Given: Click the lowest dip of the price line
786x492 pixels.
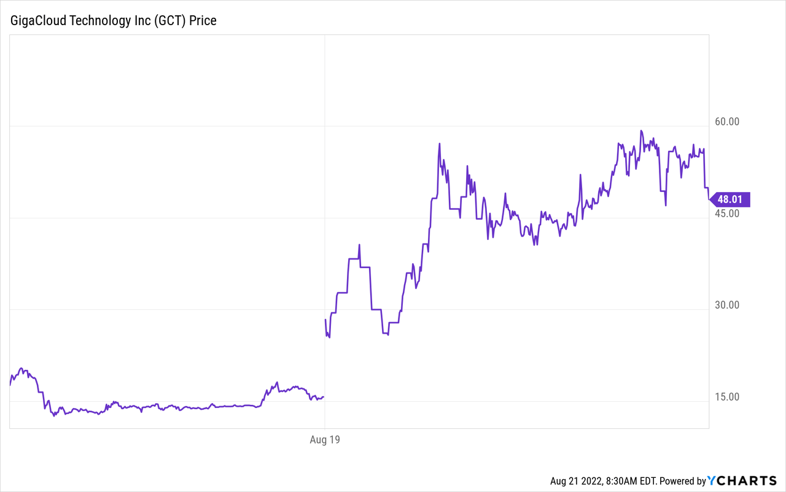Looking at the screenshot, I should click(54, 417).
